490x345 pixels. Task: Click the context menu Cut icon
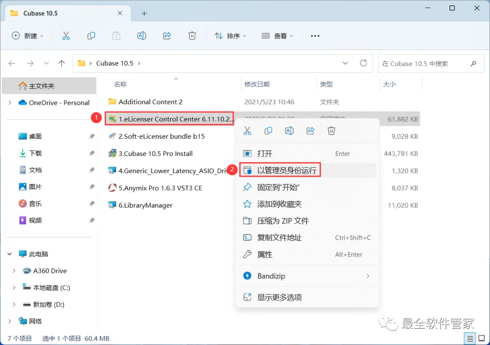click(247, 131)
